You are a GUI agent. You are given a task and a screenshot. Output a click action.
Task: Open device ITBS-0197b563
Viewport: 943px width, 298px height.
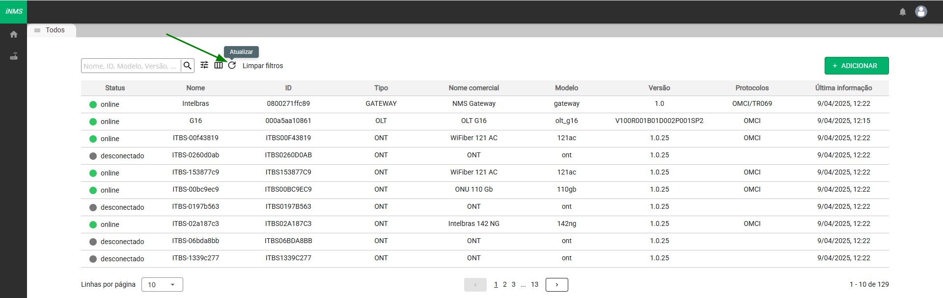coord(195,207)
